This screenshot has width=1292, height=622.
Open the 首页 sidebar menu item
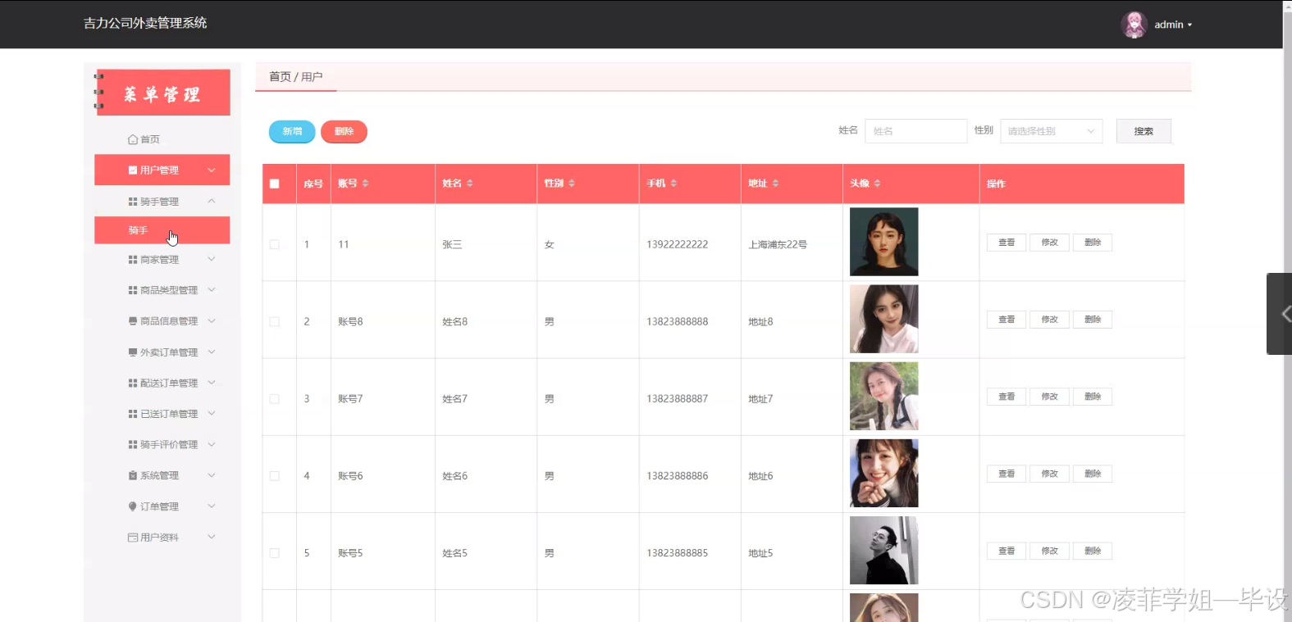162,139
